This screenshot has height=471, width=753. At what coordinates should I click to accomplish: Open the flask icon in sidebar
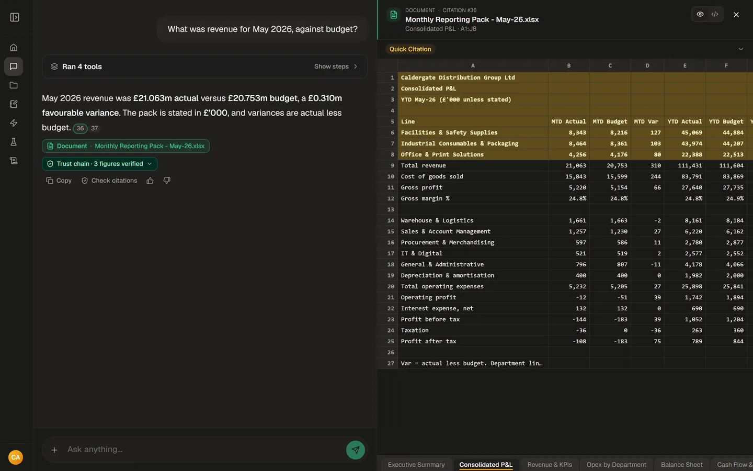tap(14, 142)
